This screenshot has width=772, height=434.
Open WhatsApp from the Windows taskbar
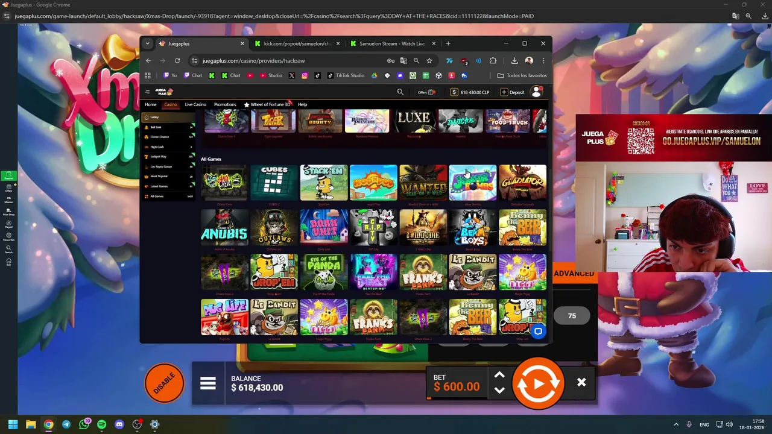pos(84,424)
